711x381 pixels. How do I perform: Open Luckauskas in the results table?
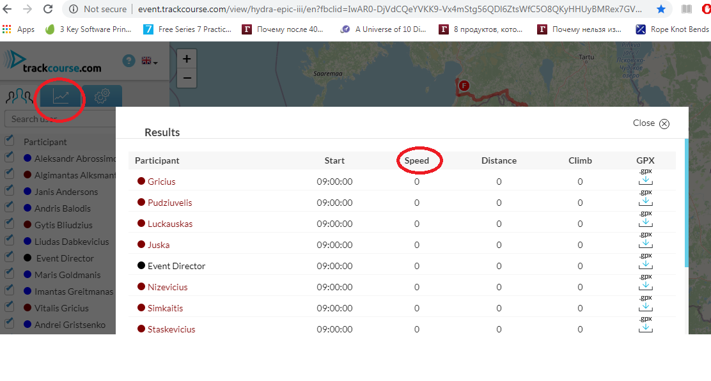click(x=170, y=224)
